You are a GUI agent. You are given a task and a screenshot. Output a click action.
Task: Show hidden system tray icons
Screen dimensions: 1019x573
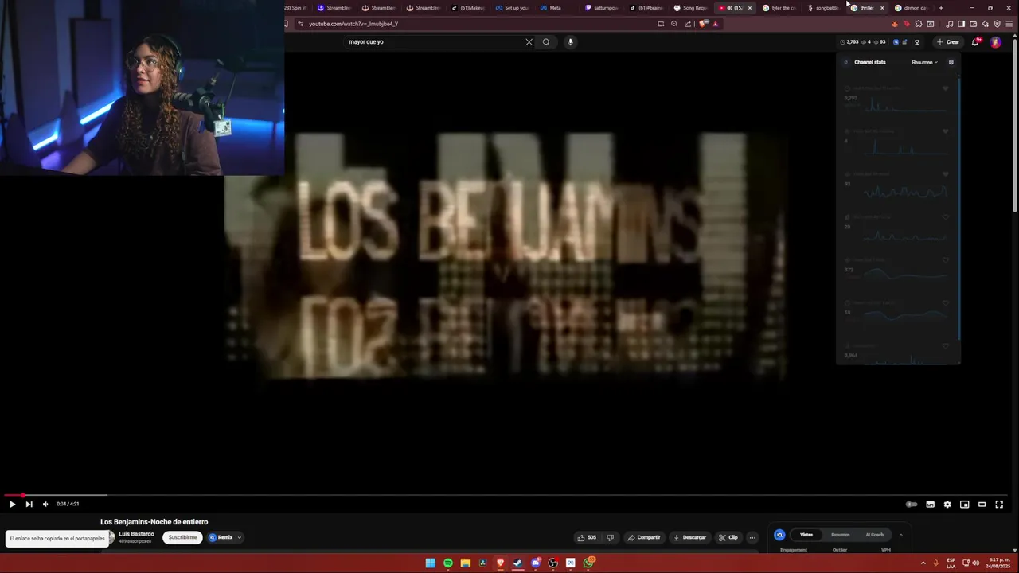[923, 563]
